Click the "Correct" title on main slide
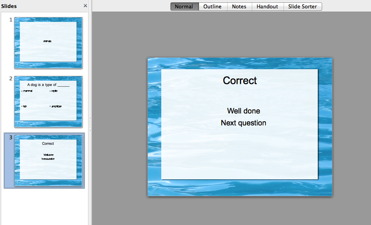The width and height of the screenshot is (371, 225). tap(240, 80)
